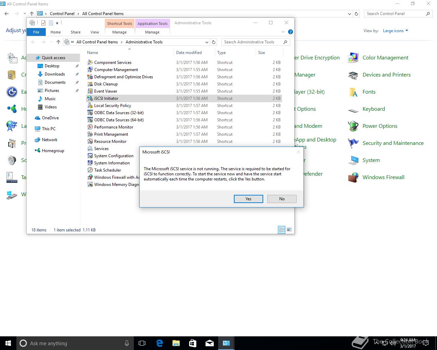Open Task View on taskbar
437x350 pixels.
142,343
